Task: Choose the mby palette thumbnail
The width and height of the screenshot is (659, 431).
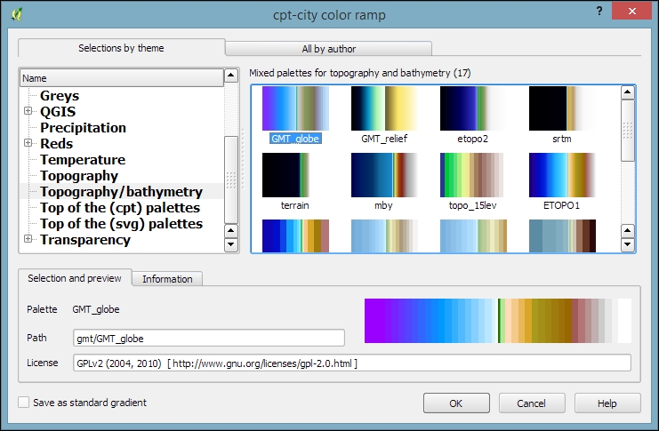Action: (384, 175)
